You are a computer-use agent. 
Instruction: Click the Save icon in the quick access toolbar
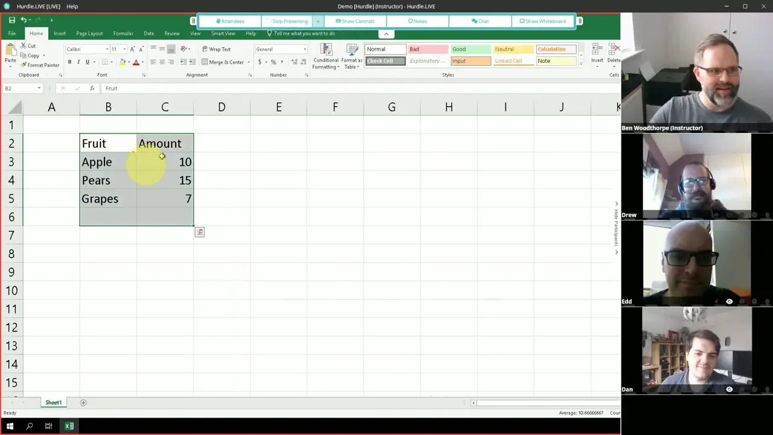[x=11, y=20]
